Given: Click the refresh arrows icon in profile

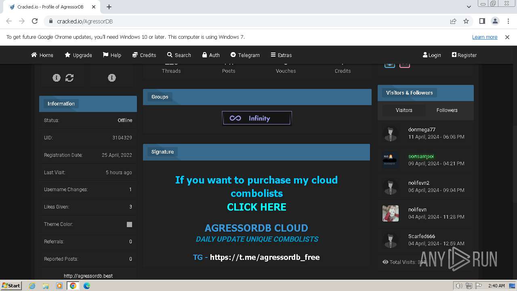Looking at the screenshot, I should pyautogui.click(x=69, y=78).
